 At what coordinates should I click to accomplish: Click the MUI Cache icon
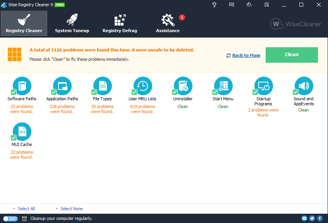click(x=22, y=132)
